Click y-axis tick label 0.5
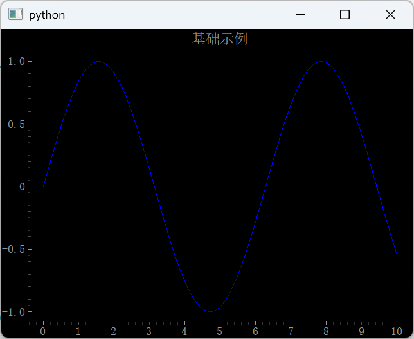The width and height of the screenshot is (414, 339). 17,124
